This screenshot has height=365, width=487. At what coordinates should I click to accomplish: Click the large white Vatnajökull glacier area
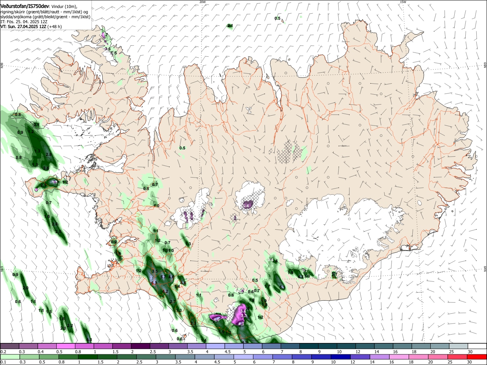[342, 232]
